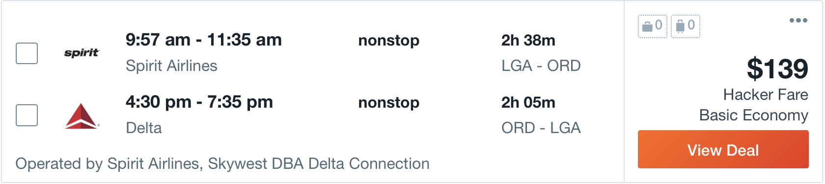Click the Delta airline logo

[82, 116]
